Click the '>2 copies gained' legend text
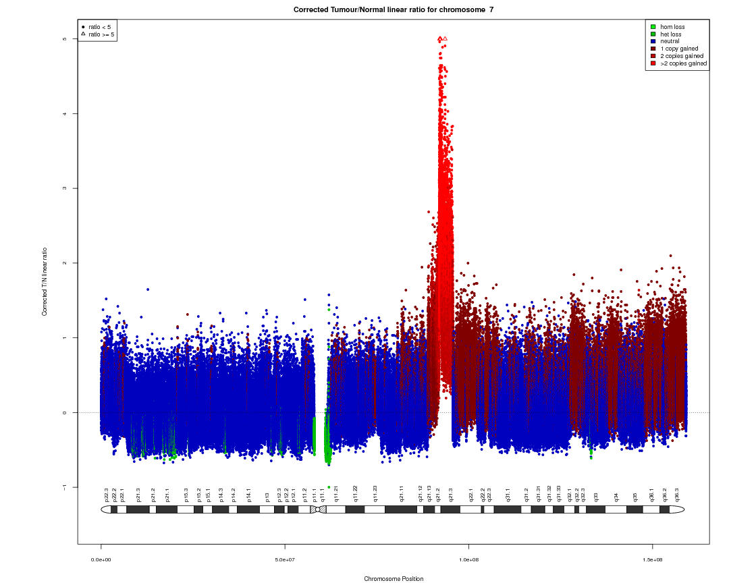The image size is (729, 583). coord(683,63)
